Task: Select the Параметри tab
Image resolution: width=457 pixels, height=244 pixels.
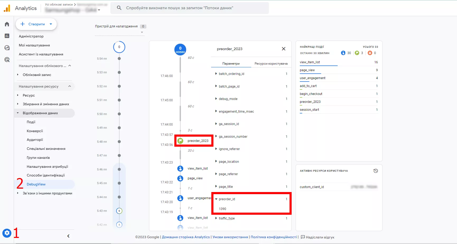Action: tap(231, 64)
